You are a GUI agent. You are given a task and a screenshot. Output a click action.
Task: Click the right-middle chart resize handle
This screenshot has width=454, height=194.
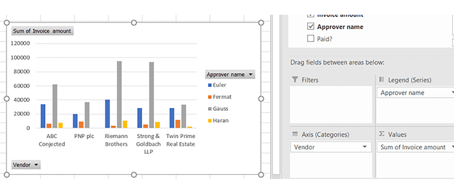261,99
